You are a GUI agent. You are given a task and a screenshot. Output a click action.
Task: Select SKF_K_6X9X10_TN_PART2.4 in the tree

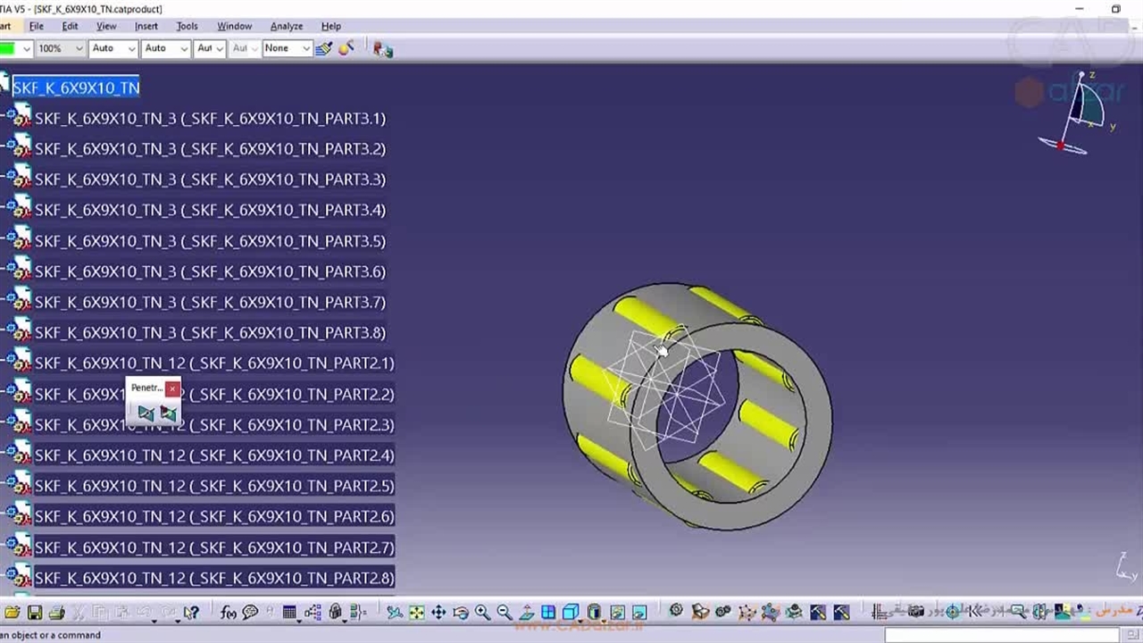[x=213, y=455]
